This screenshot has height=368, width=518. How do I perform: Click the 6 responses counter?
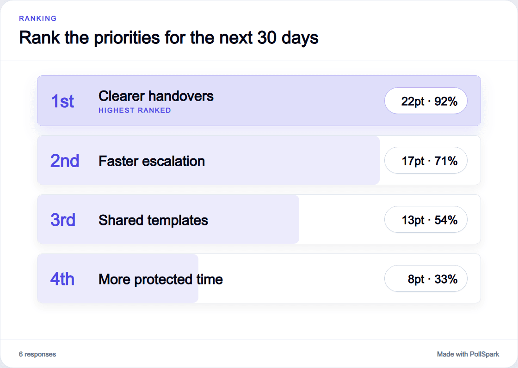pyautogui.click(x=37, y=354)
